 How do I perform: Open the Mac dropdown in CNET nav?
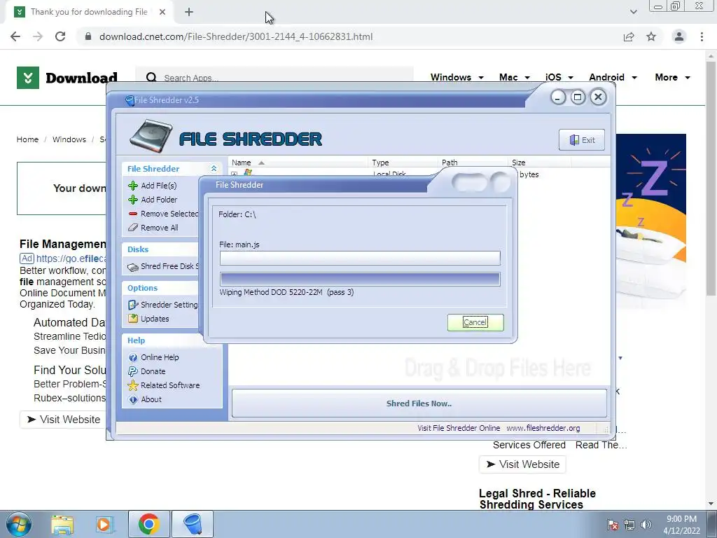[x=515, y=77]
